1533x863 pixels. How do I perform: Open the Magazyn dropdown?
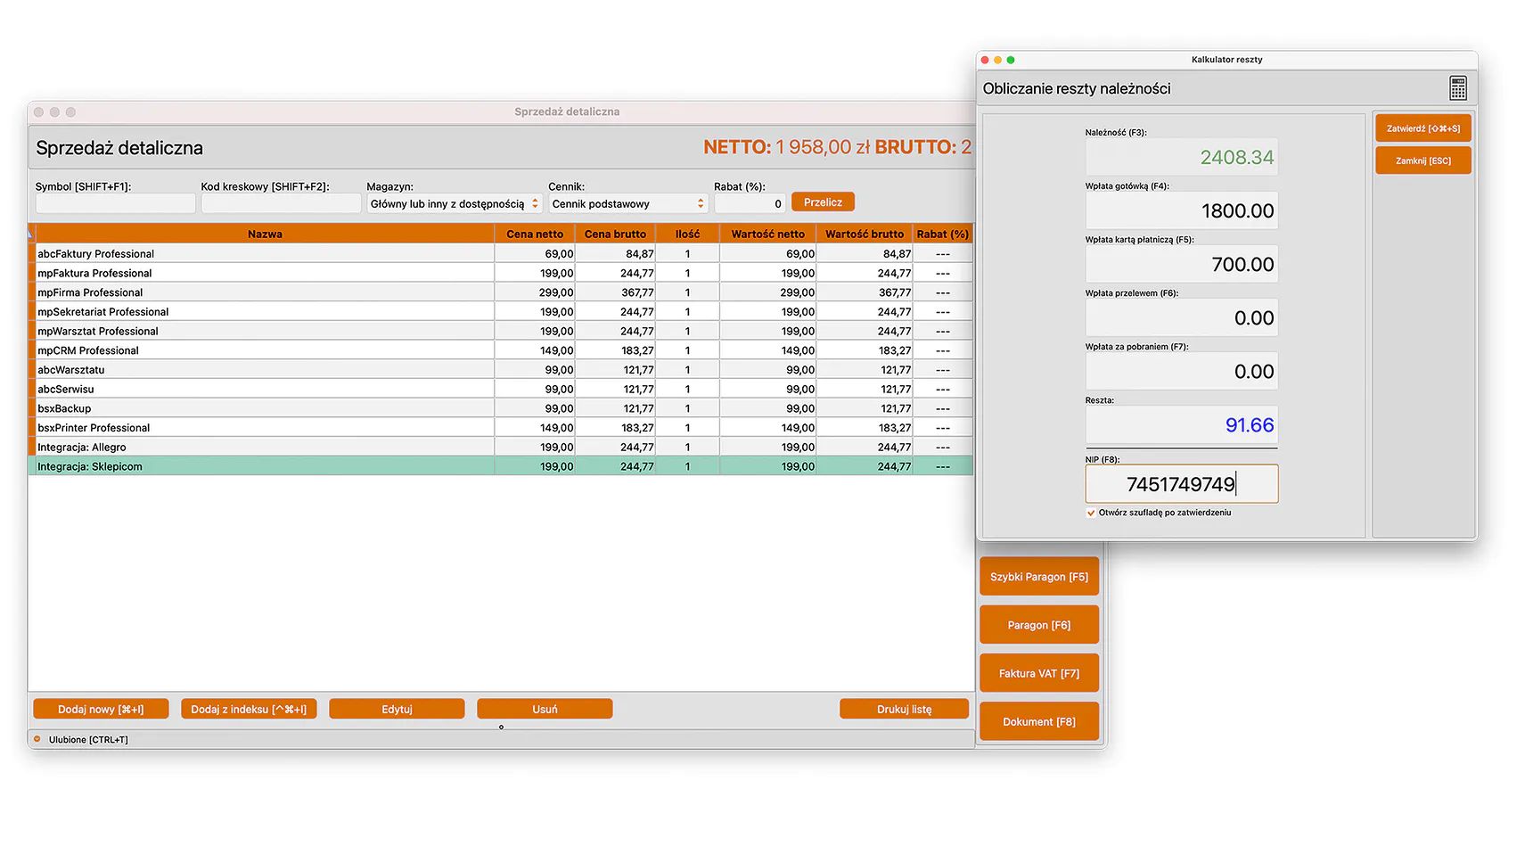click(455, 204)
